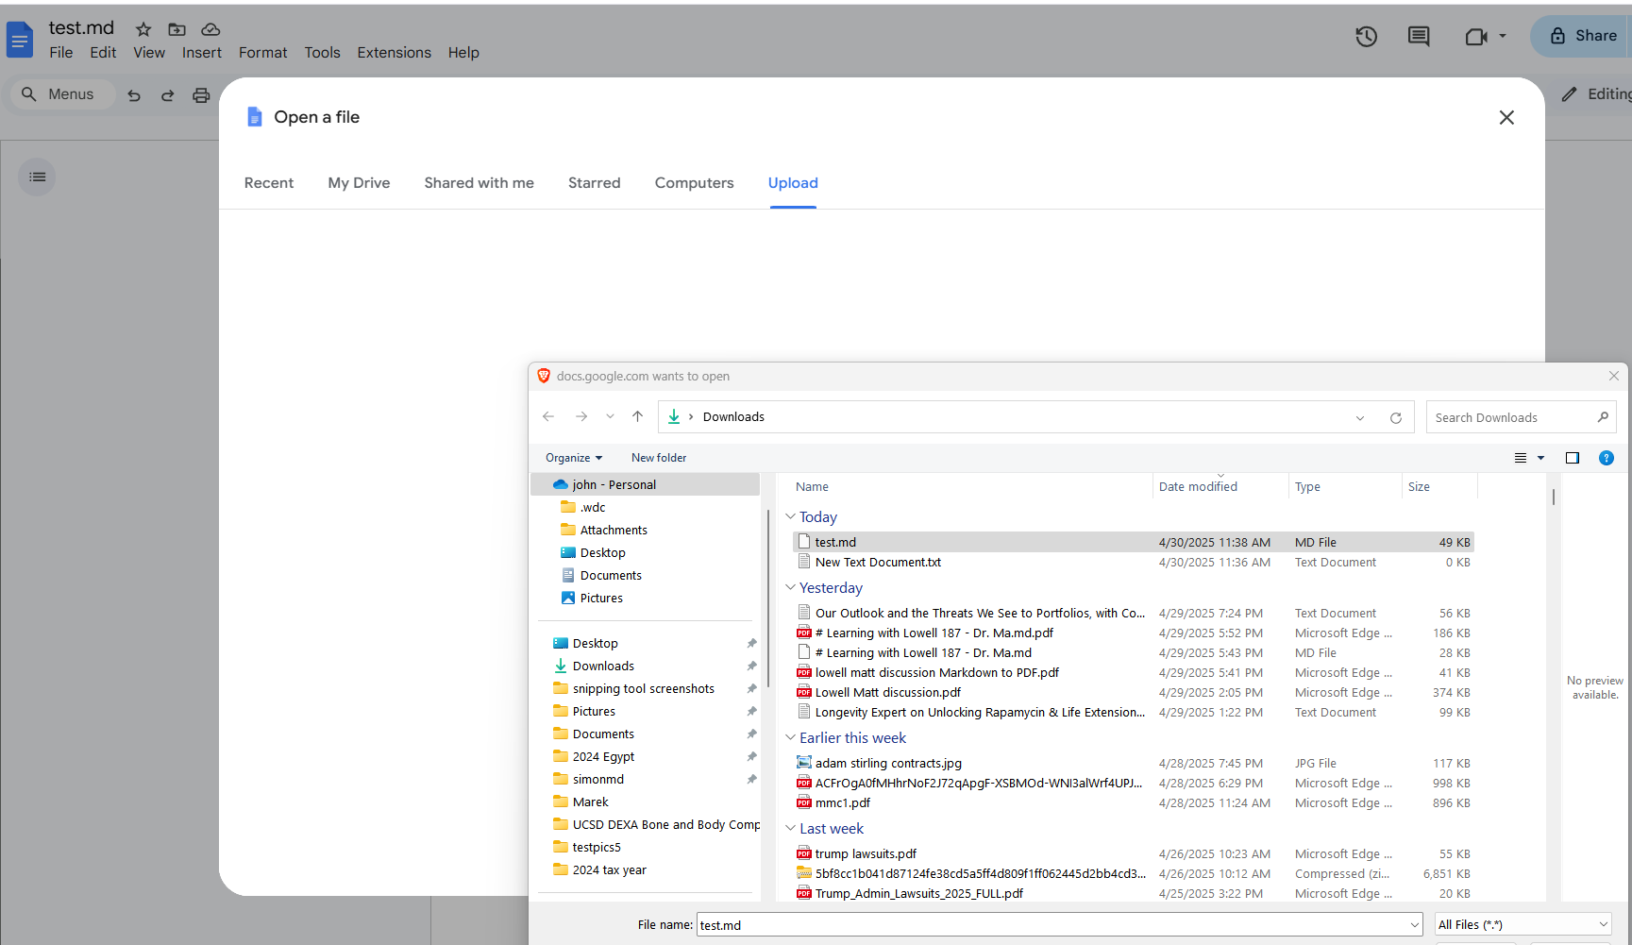Image resolution: width=1632 pixels, height=945 pixels.
Task: Click the undo arrow in toolbar
Action: pyautogui.click(x=134, y=94)
